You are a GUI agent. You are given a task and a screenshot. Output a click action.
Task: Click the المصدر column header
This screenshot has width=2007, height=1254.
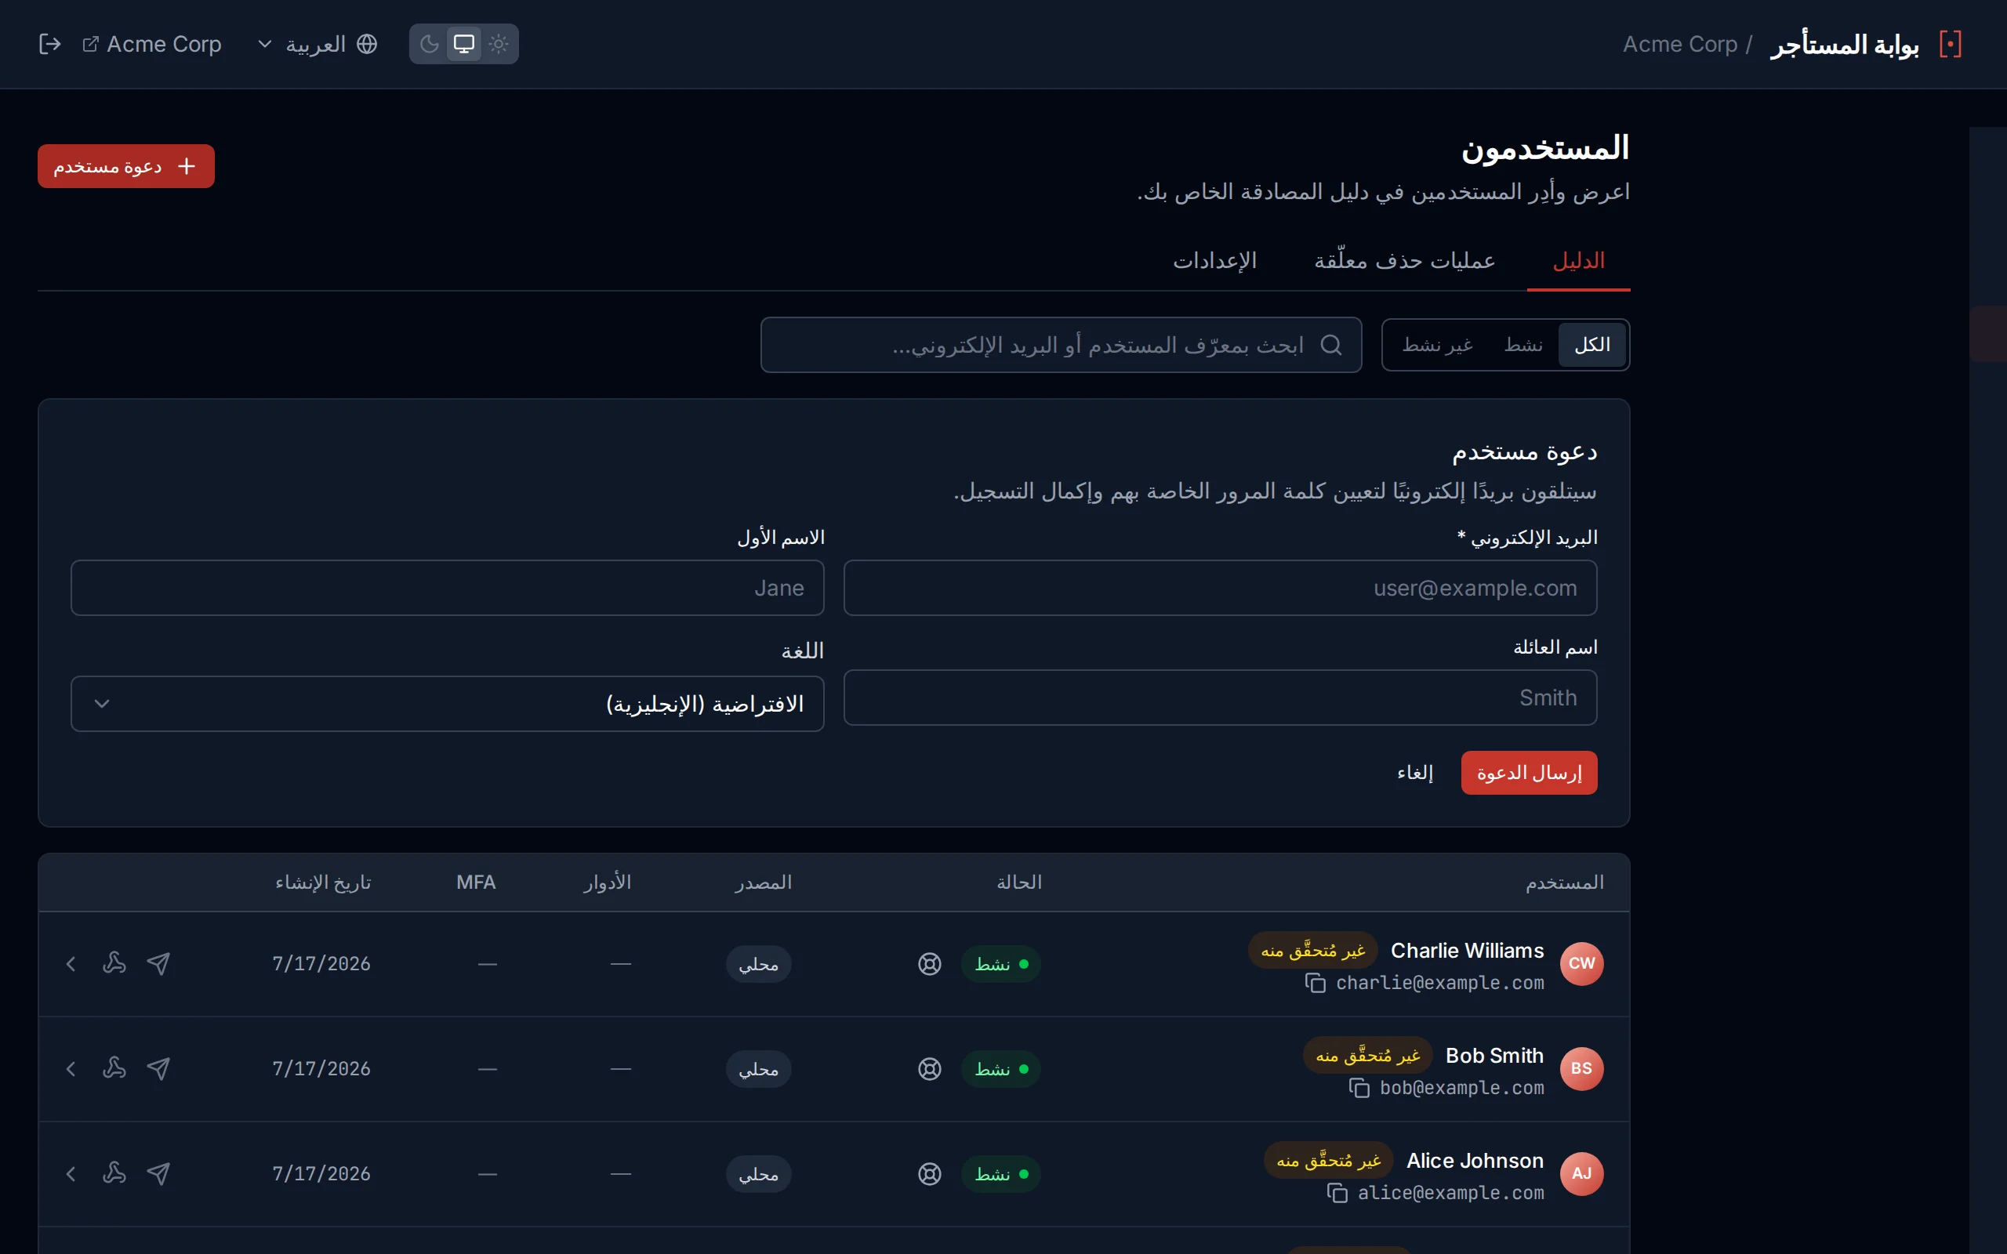tap(763, 883)
